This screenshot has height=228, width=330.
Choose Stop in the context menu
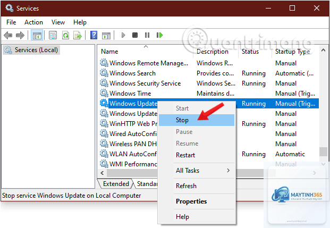tap(197, 120)
